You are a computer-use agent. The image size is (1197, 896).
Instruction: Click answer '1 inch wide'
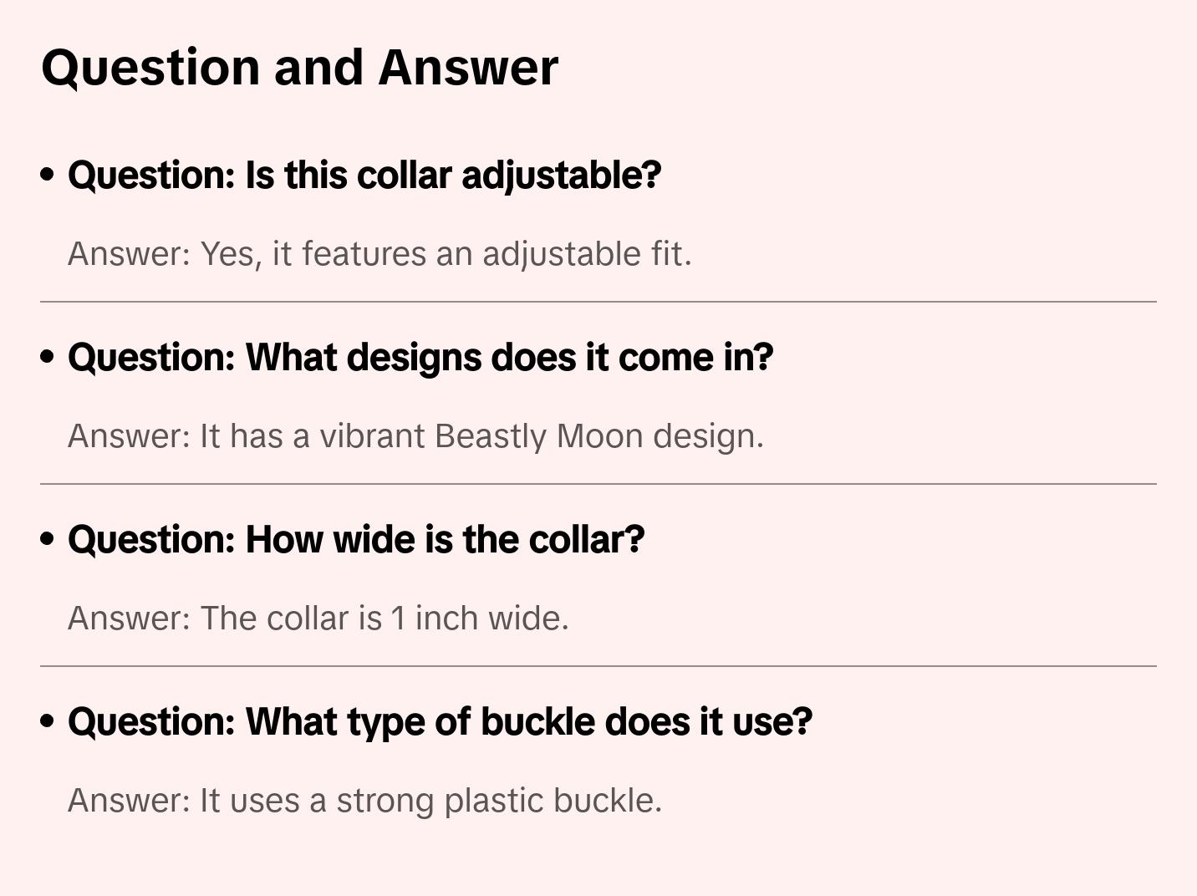318,619
